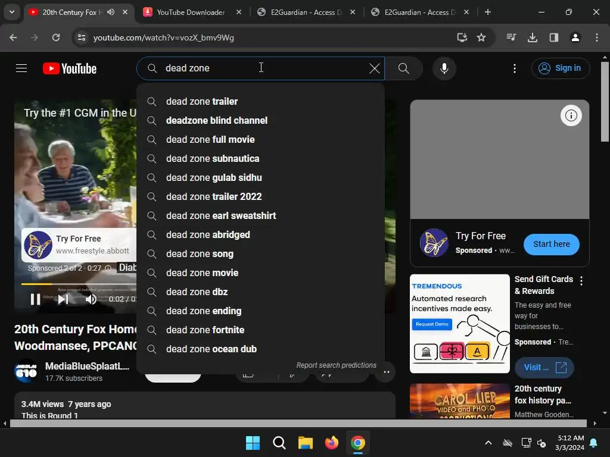Clear the search box with the X icon

coord(374,68)
